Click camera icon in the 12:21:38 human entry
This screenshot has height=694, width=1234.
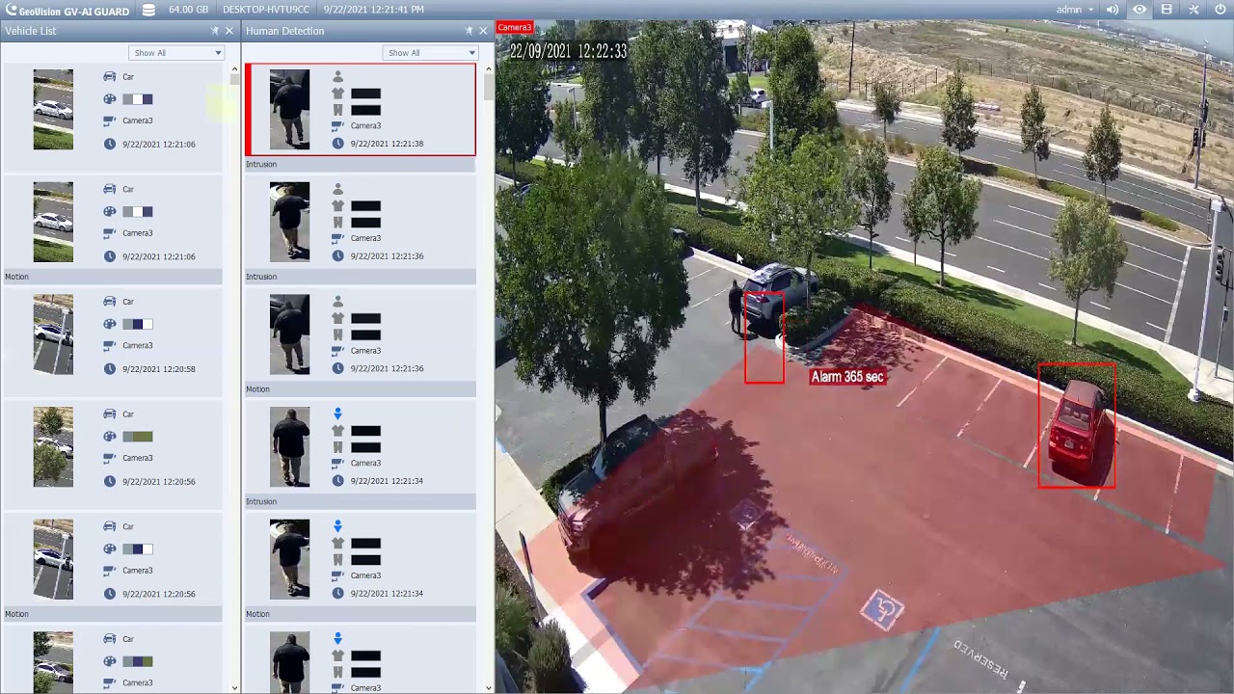[337, 125]
